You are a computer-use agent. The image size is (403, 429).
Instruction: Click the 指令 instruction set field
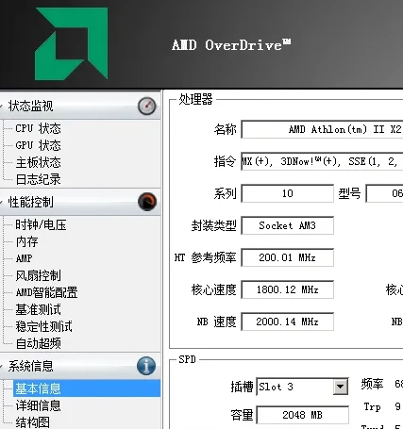point(322,161)
